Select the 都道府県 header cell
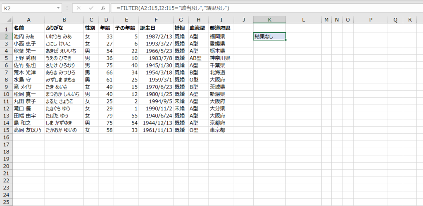This screenshot has width=423, height=206. 221,29
